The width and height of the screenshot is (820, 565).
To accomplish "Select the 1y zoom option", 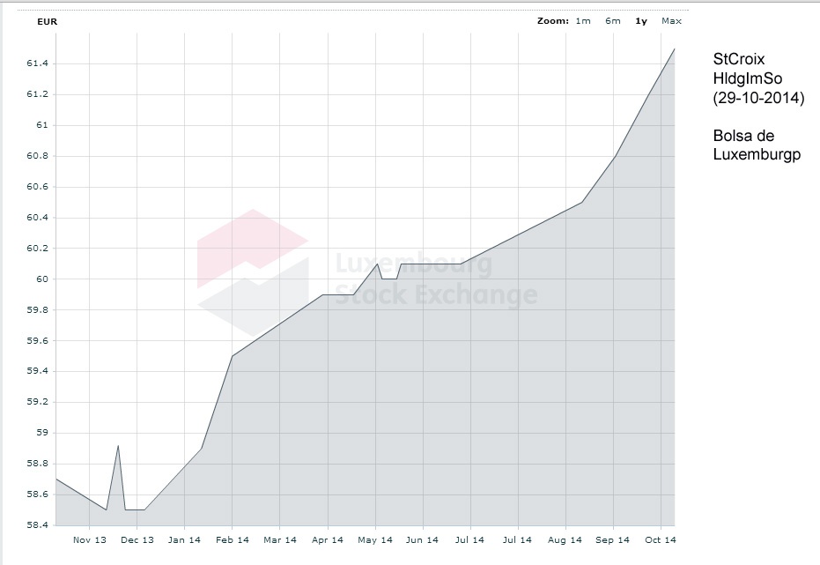I will click(x=641, y=20).
